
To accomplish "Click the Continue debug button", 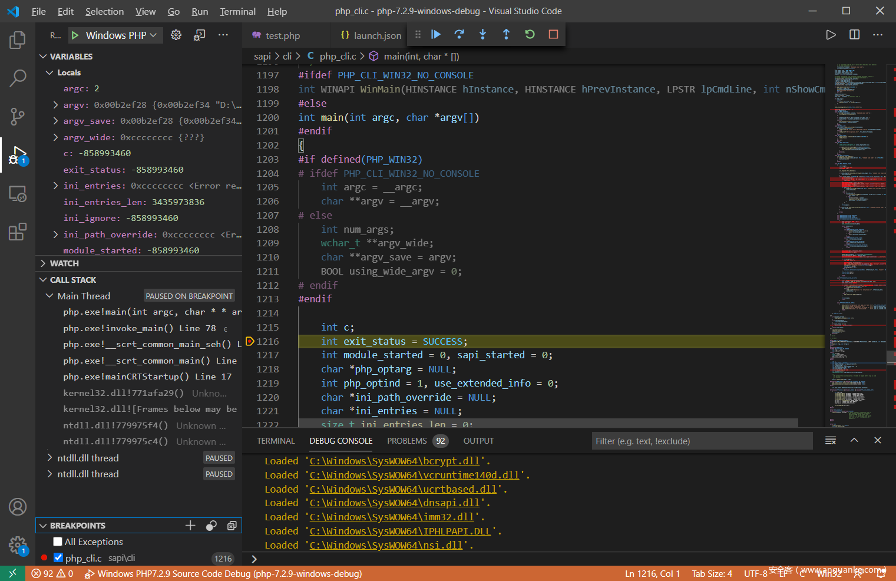I will pos(436,35).
